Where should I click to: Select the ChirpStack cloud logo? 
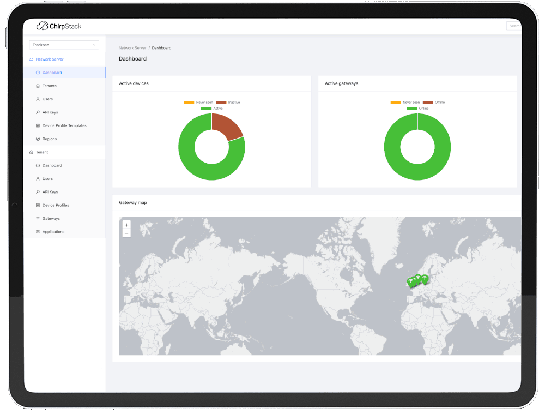pyautogui.click(x=42, y=26)
